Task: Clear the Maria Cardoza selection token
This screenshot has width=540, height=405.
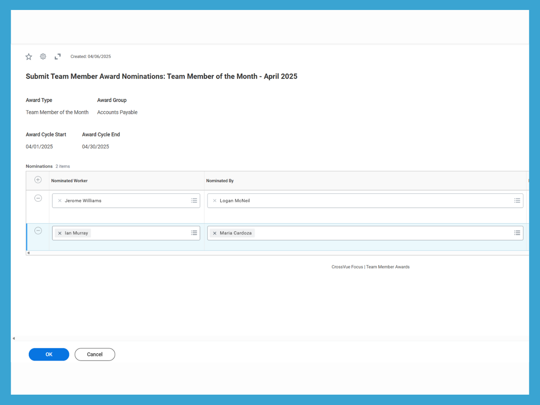Action: point(214,233)
